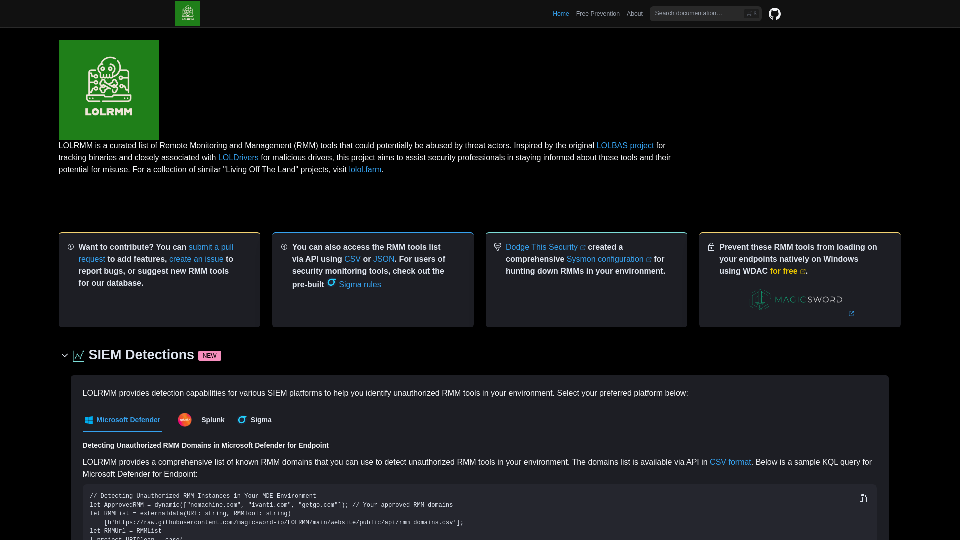Click the lock icon in the WDAC prevention card
960x540 pixels.
click(x=711, y=247)
